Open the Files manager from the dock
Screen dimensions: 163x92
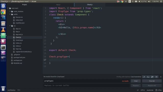coord(3,24)
